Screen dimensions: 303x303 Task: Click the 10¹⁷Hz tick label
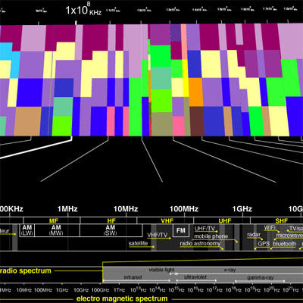pos(214,289)
